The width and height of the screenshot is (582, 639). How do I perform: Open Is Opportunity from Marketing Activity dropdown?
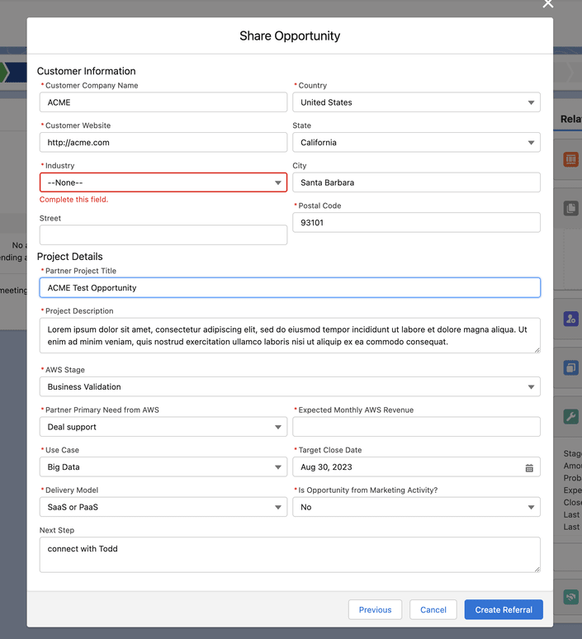pos(416,508)
